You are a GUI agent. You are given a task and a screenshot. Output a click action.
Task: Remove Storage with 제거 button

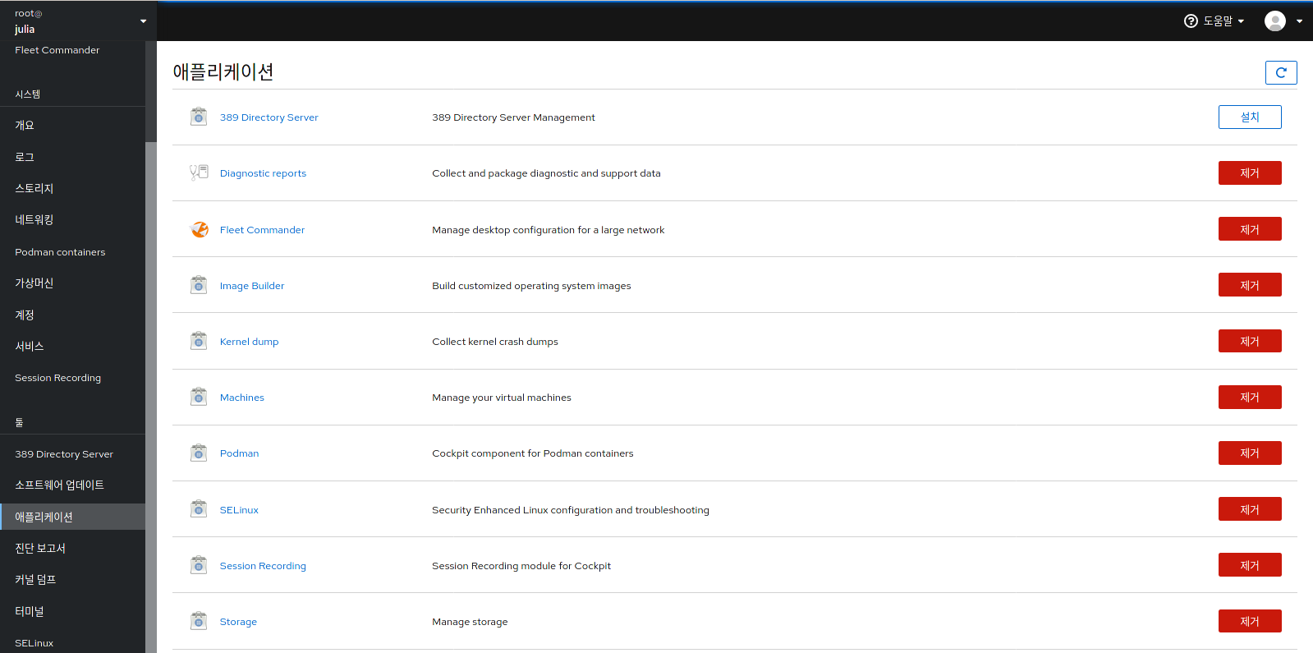tap(1250, 621)
